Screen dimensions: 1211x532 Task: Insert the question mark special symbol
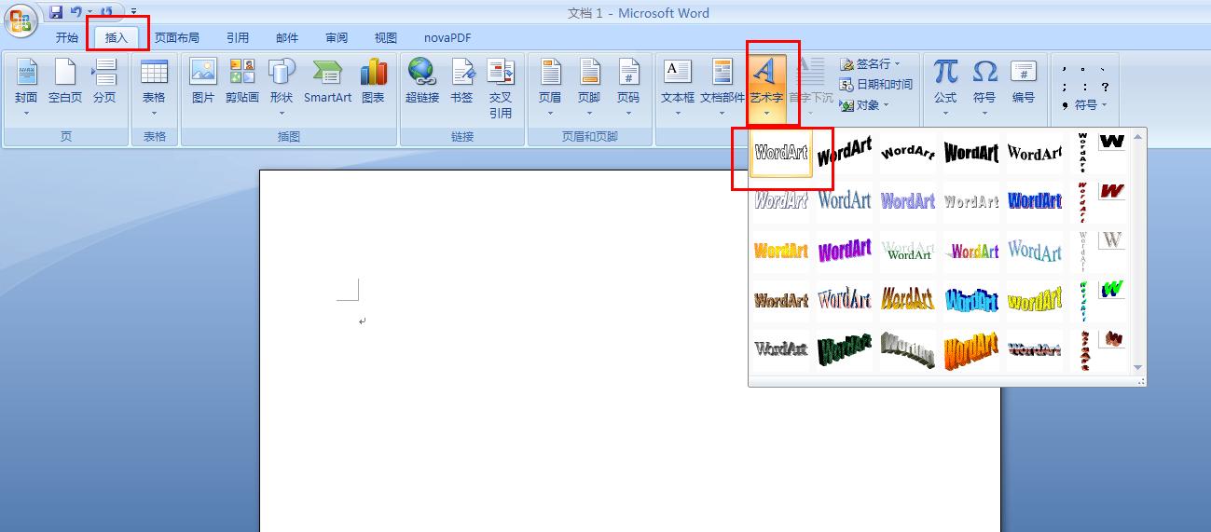[x=1105, y=86]
